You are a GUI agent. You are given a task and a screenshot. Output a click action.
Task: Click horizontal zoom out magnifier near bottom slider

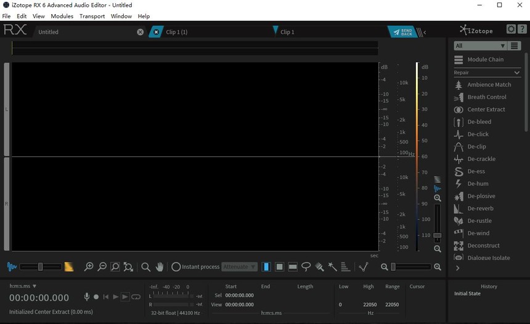[384, 267]
